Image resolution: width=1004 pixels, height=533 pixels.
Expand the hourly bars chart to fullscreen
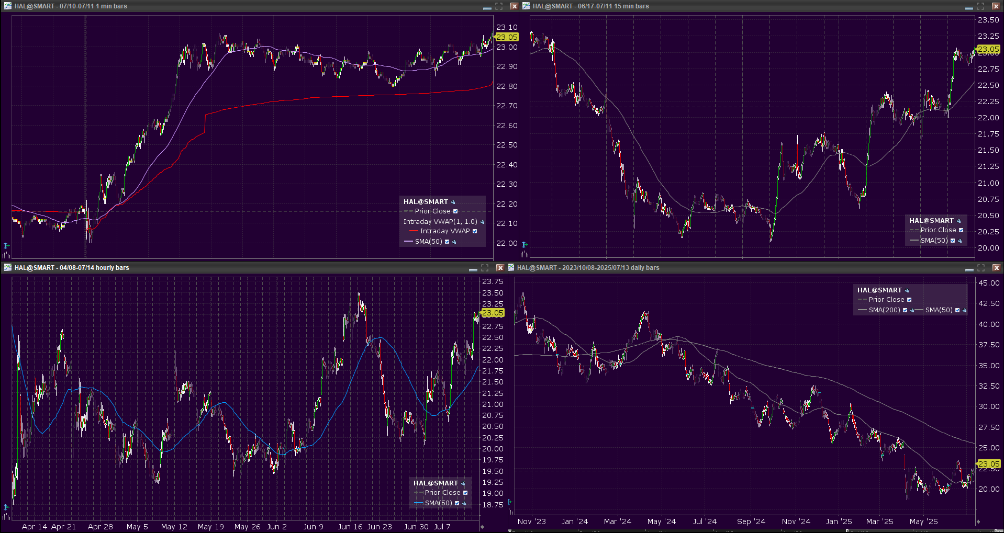click(x=485, y=268)
